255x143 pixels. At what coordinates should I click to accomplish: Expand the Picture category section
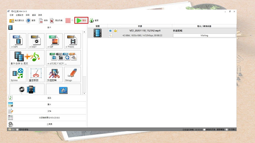coord(47,104)
